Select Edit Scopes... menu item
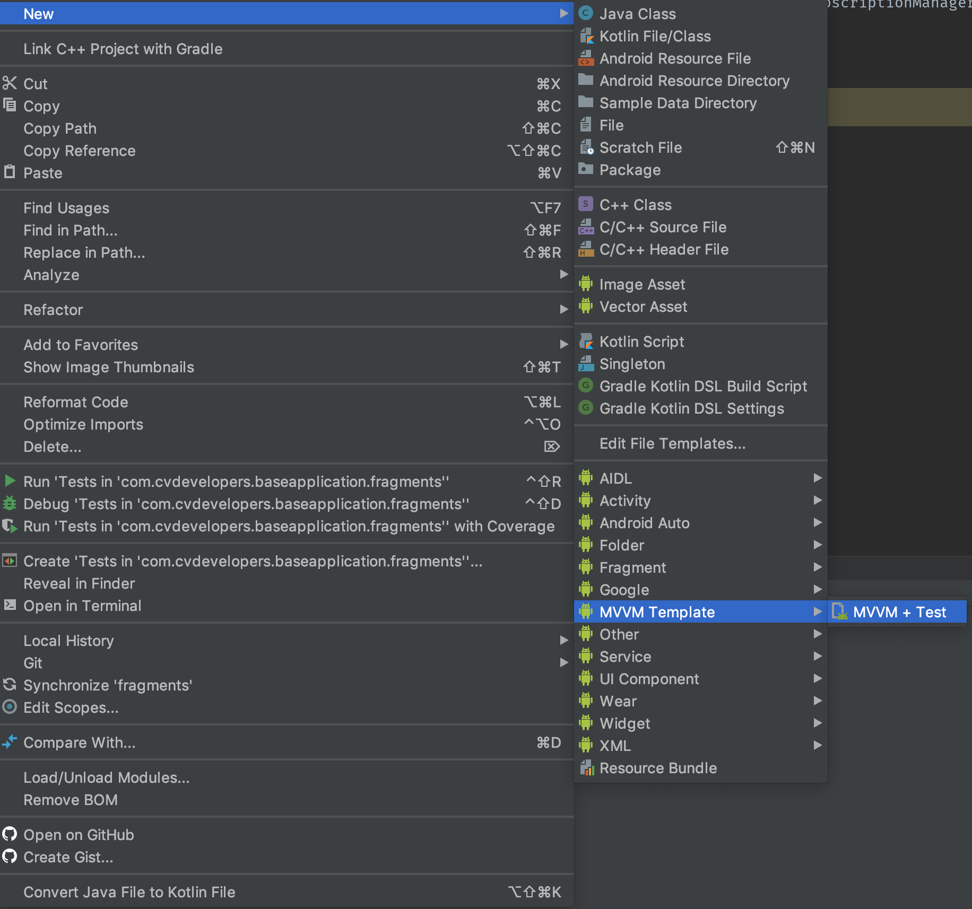This screenshot has height=909, width=972. (287, 707)
